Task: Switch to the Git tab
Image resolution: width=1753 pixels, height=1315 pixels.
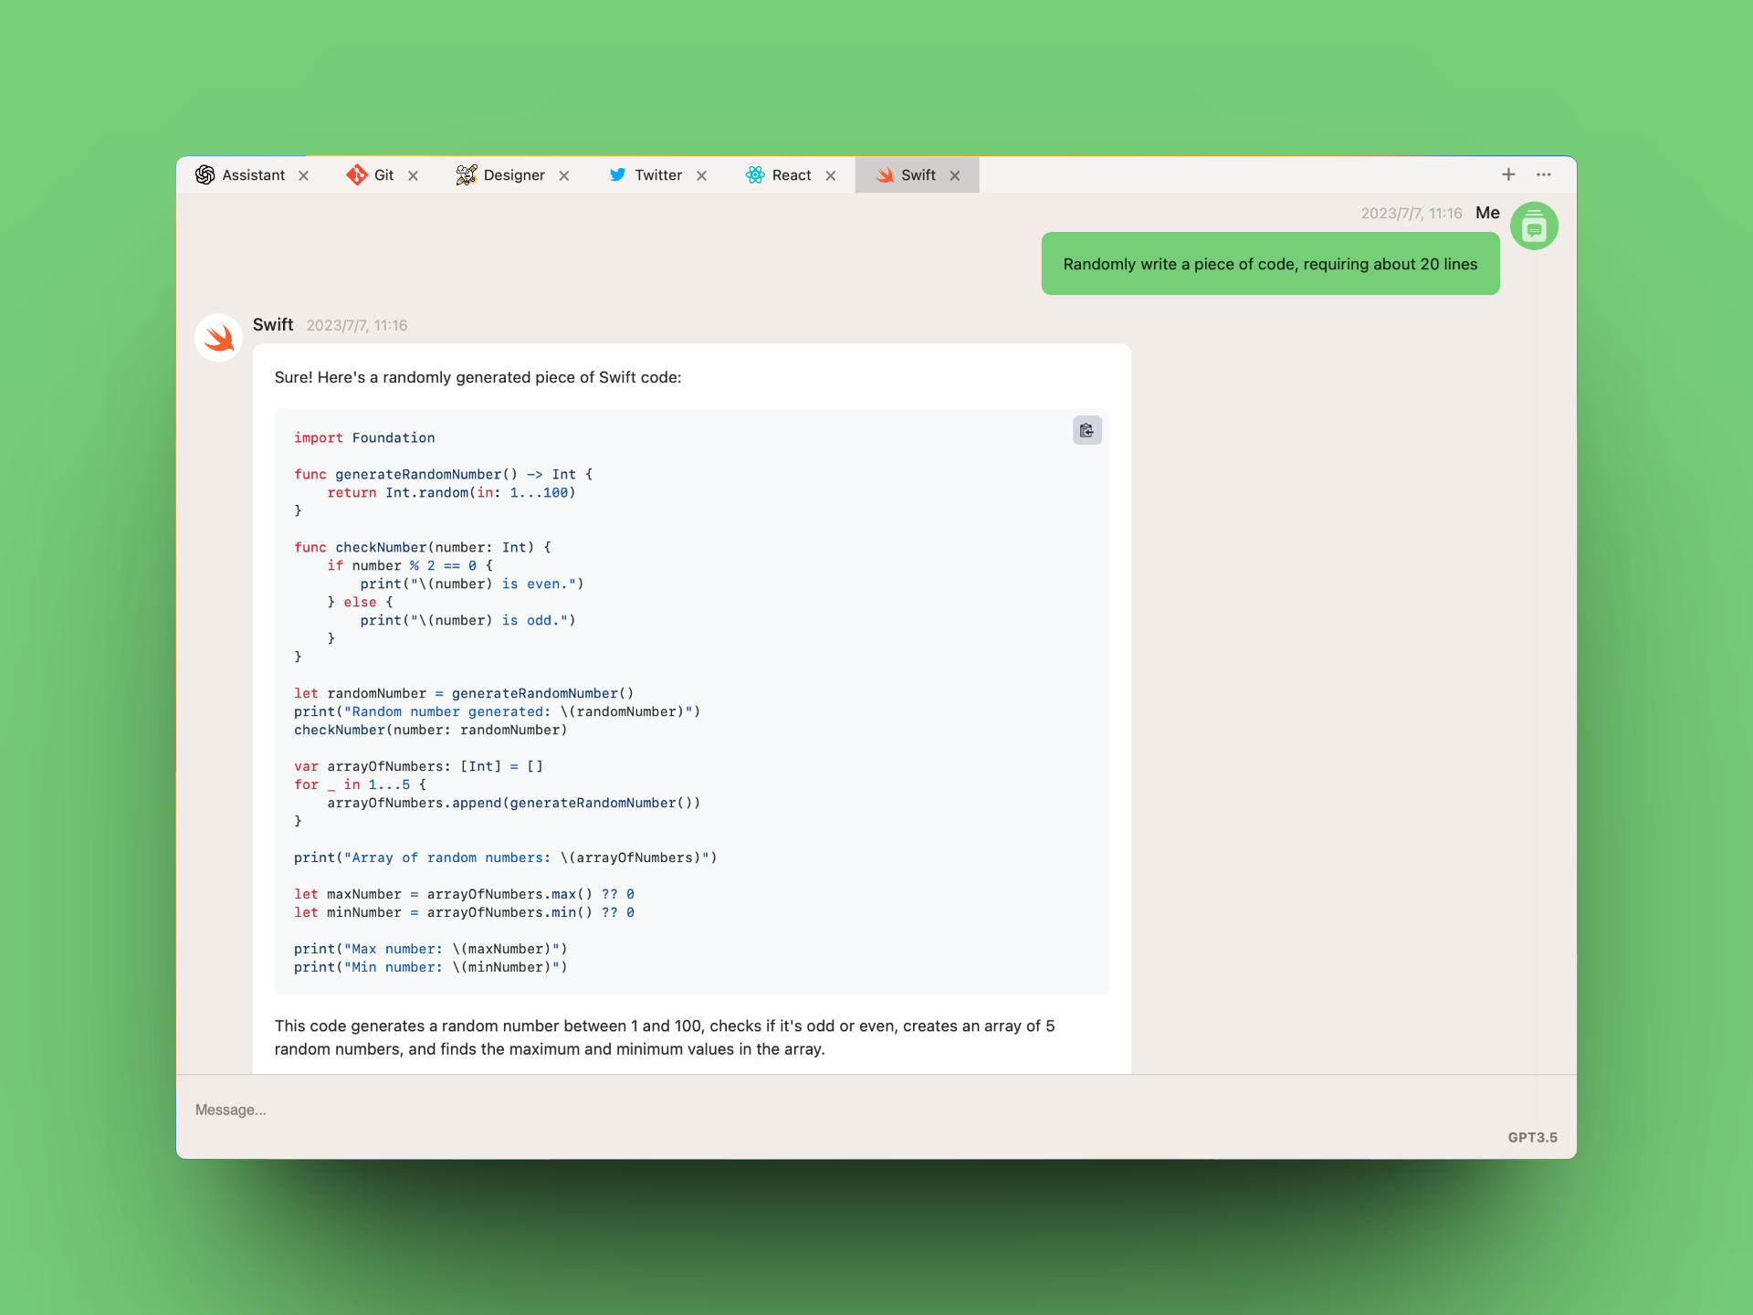Action: tap(370, 175)
